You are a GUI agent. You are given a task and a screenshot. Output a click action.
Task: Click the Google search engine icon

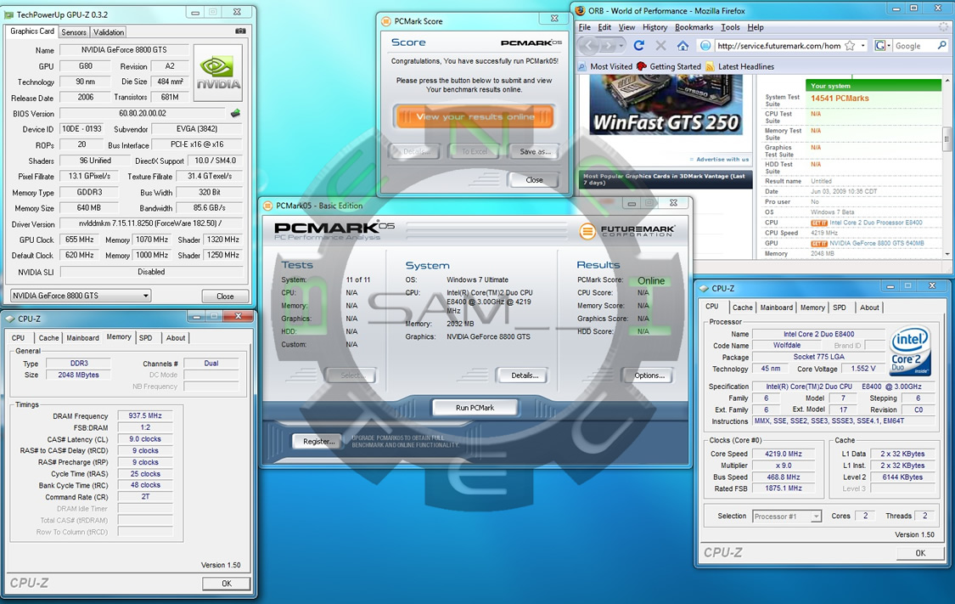tap(879, 46)
